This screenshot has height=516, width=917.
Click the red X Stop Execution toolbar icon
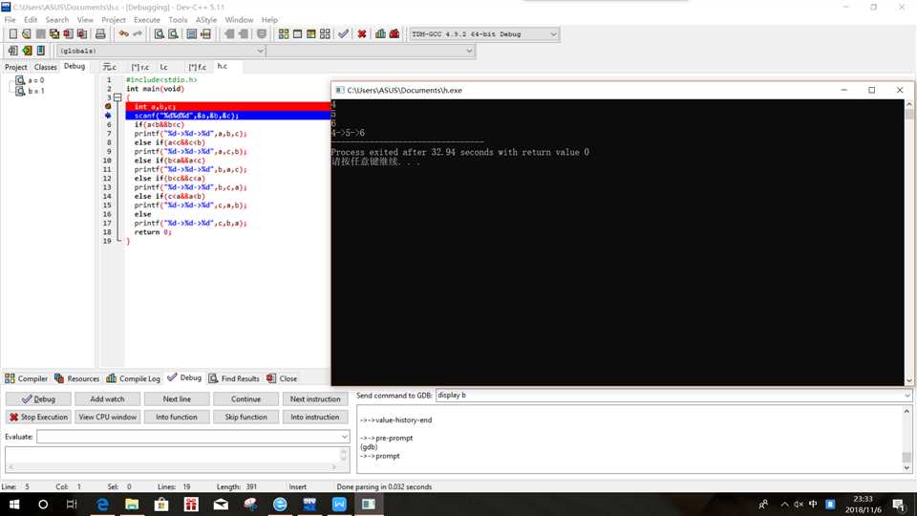pyautogui.click(x=362, y=34)
